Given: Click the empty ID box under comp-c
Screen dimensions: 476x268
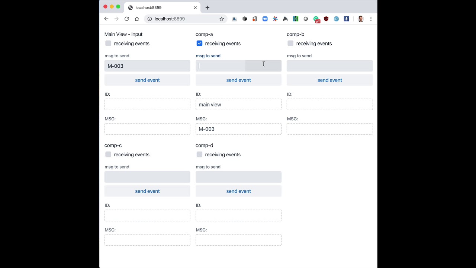Looking at the screenshot, I should click(x=147, y=216).
